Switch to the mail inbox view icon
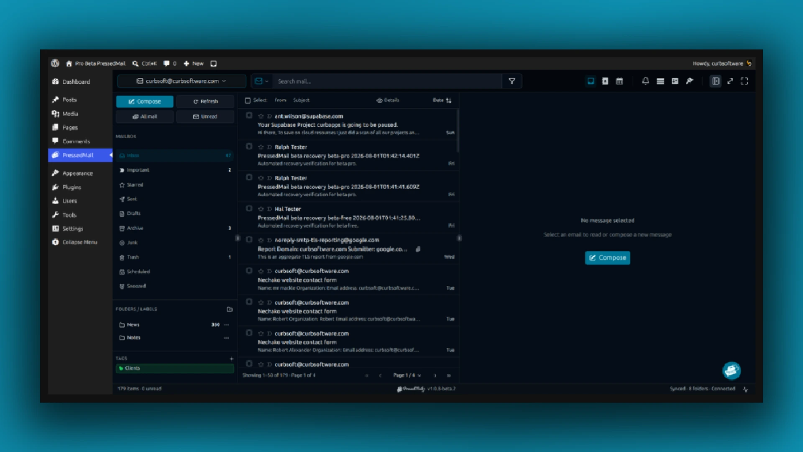This screenshot has height=452, width=803. 591,81
